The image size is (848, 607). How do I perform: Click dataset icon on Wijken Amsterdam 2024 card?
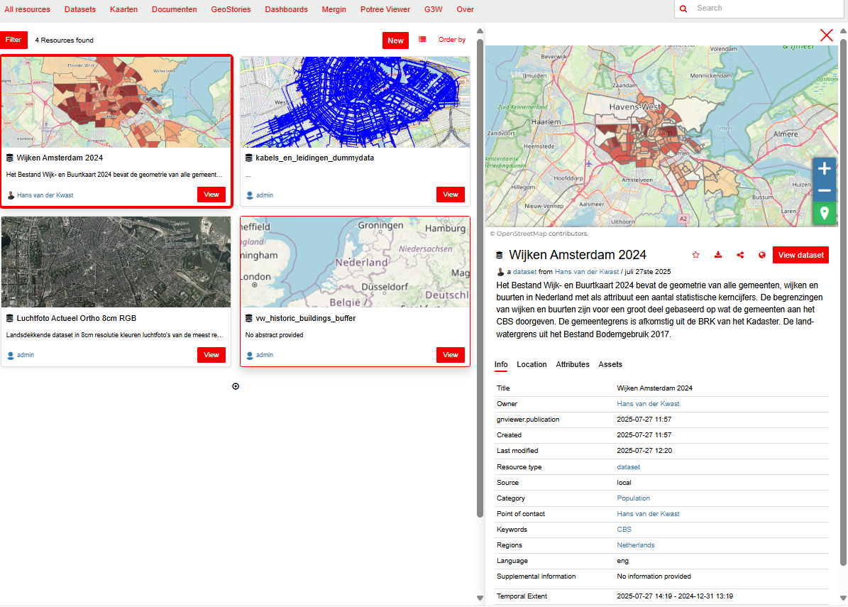click(x=10, y=158)
